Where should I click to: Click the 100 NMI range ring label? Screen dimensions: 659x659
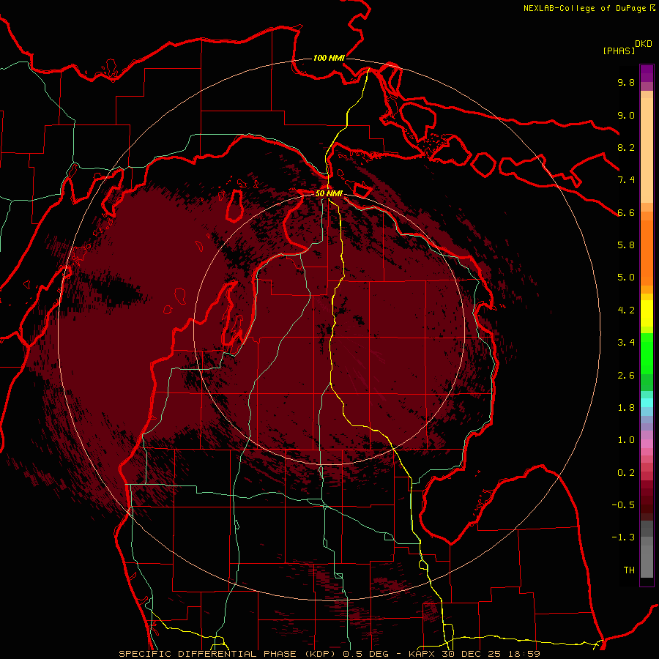[329, 58]
